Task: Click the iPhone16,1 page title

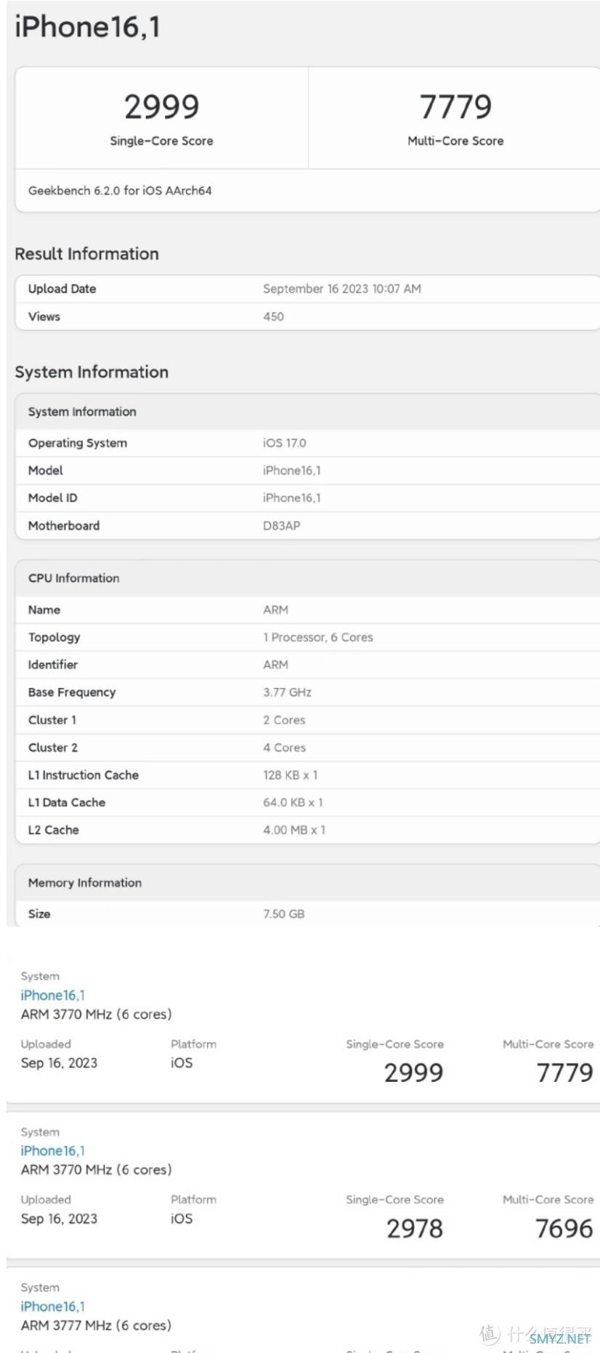Action: [x=87, y=27]
